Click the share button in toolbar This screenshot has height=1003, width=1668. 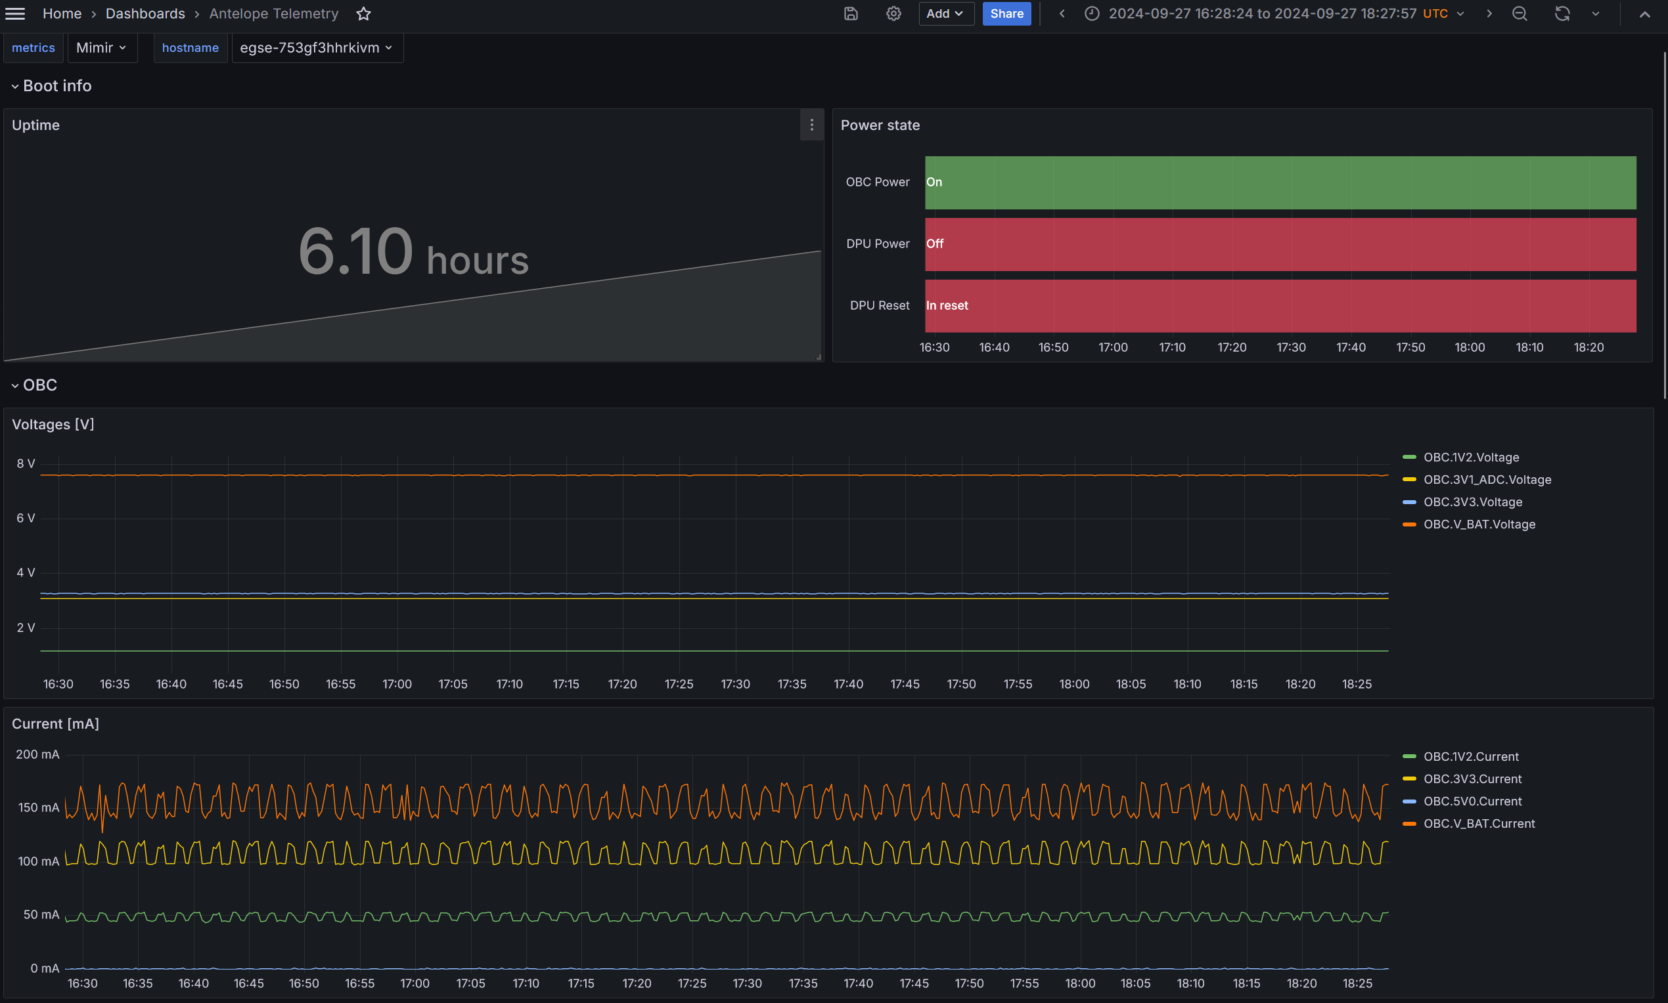[x=1006, y=14]
